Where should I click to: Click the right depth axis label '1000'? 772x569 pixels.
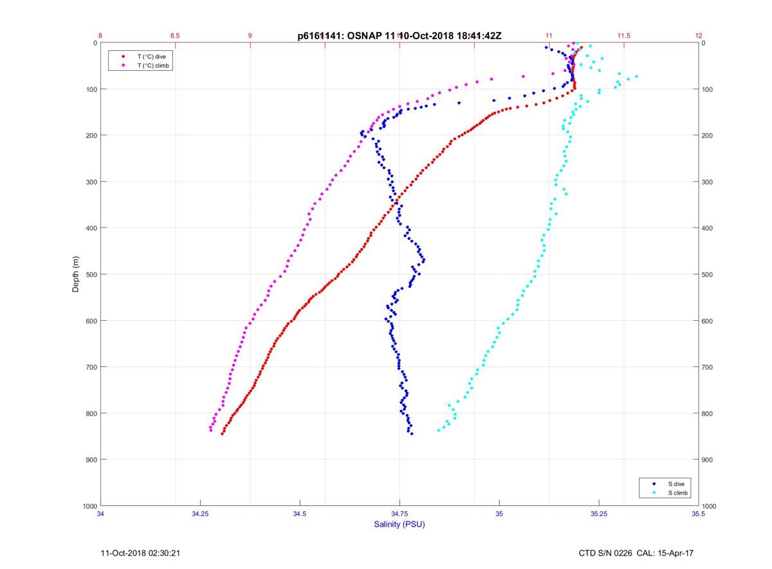pos(710,506)
